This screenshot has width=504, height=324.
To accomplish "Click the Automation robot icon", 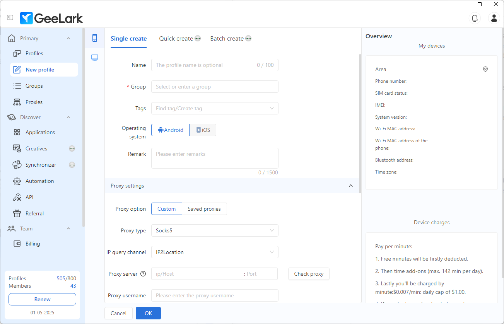I will [17, 181].
